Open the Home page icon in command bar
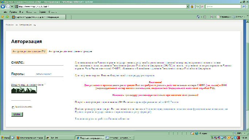Viewport: 249px width, 140px height. tap(198, 17)
